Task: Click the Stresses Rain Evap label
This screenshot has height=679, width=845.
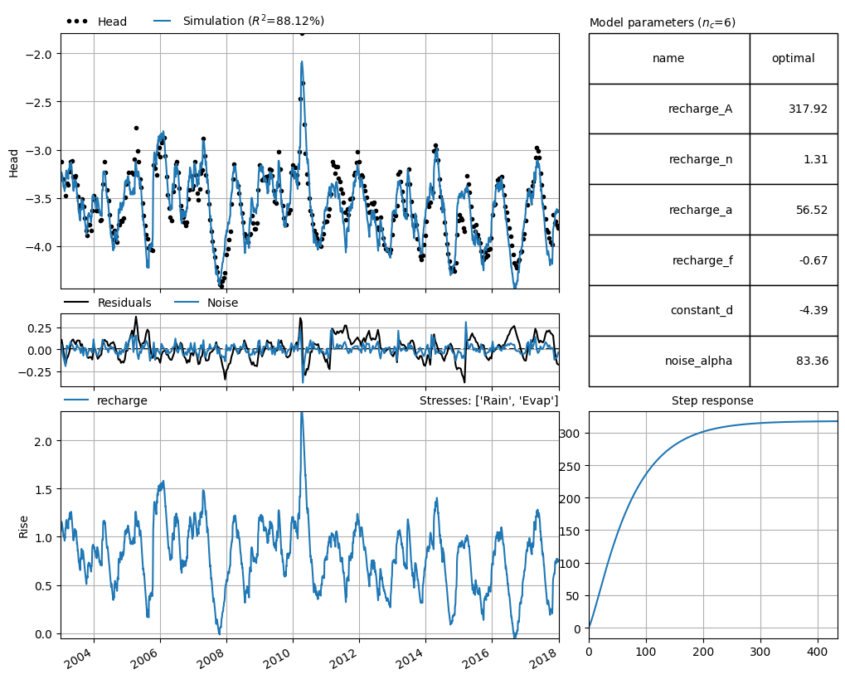Action: point(488,400)
